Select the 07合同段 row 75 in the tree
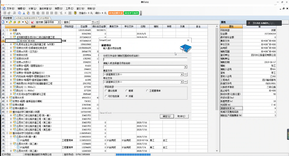289x156 pixels. [x=33, y=140]
